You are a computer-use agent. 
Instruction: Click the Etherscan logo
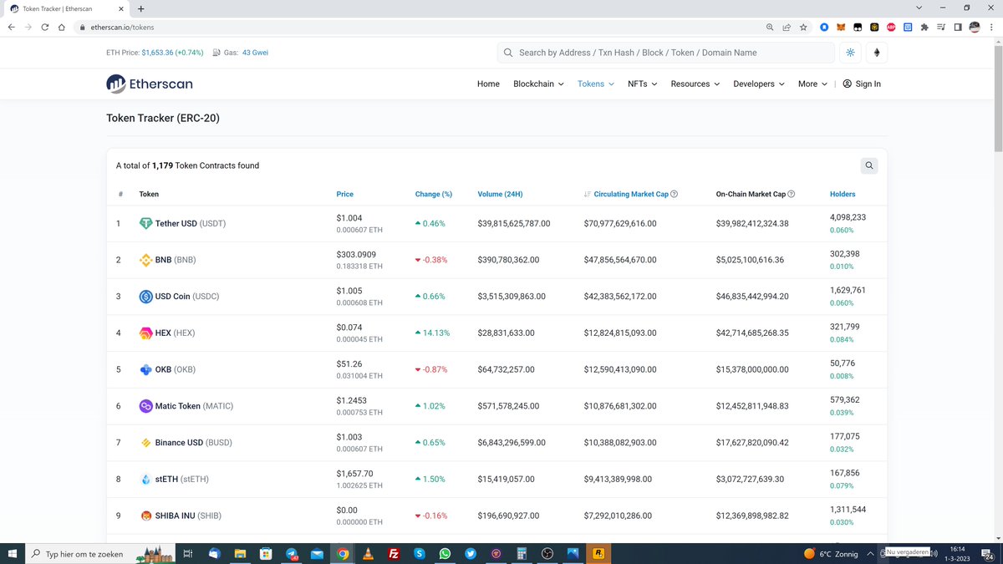(149, 84)
